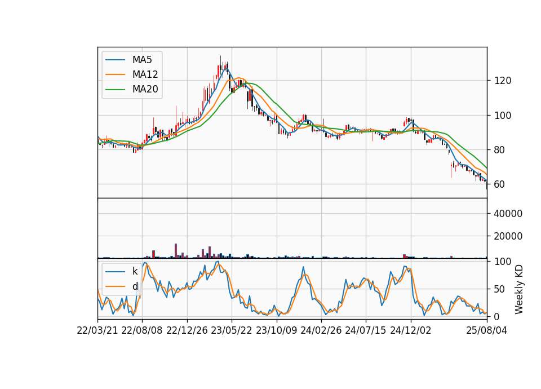The image size is (541, 389).
Task: Click the d legend label
Action: [135, 286]
